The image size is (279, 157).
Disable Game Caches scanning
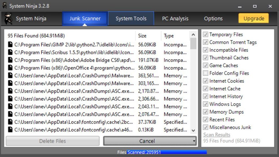pyautogui.click(x=206, y=65)
